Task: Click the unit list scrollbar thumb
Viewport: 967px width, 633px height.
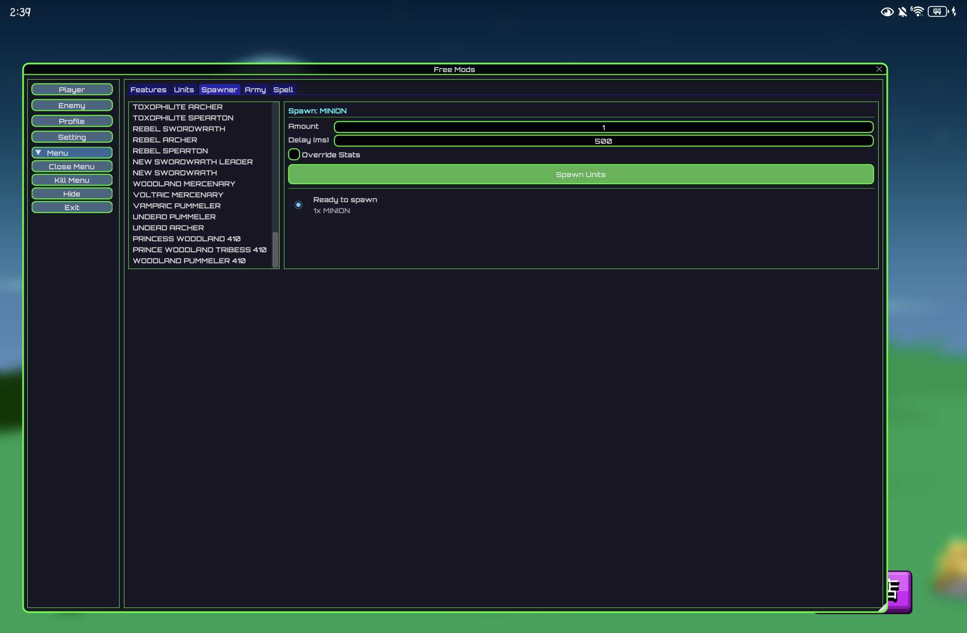Action: click(276, 249)
